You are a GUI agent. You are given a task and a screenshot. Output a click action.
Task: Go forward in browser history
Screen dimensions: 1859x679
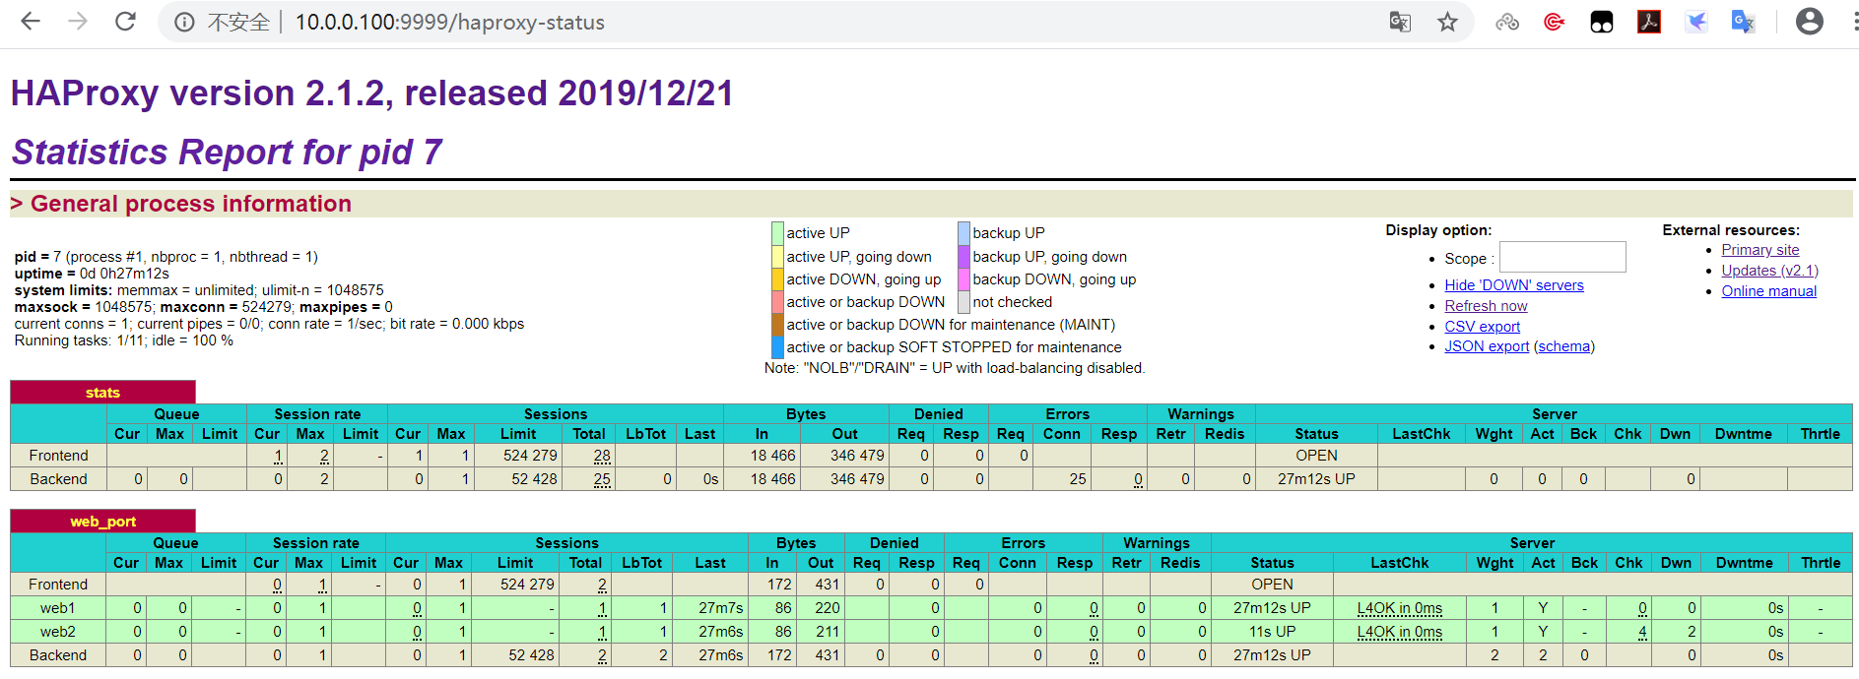coord(78,22)
